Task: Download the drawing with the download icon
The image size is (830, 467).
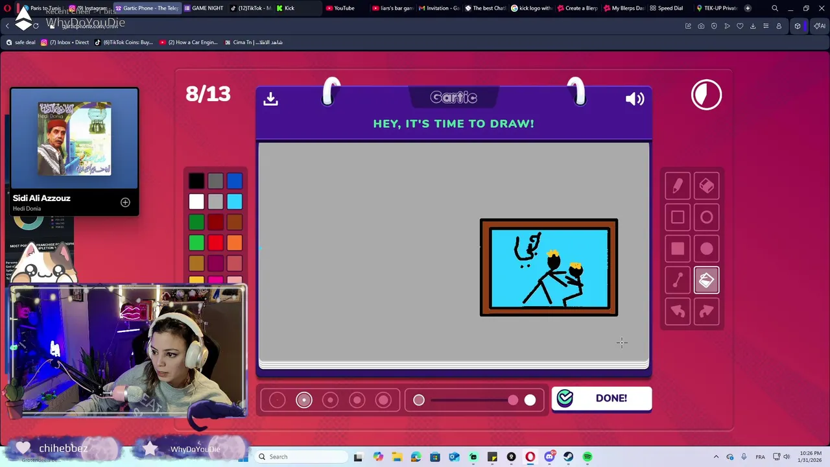Action: (x=270, y=99)
